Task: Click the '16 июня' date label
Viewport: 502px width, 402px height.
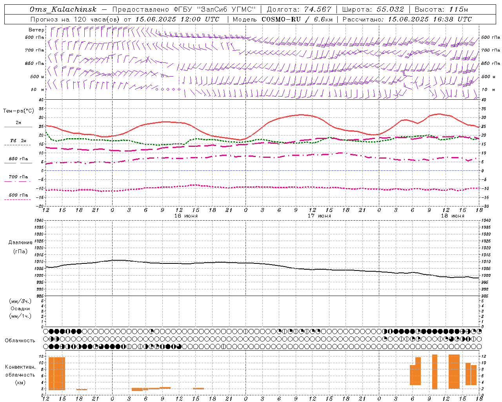Action: pos(186,216)
